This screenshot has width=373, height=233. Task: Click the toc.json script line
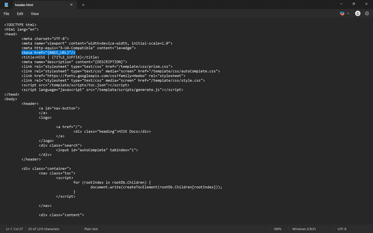click(76, 85)
